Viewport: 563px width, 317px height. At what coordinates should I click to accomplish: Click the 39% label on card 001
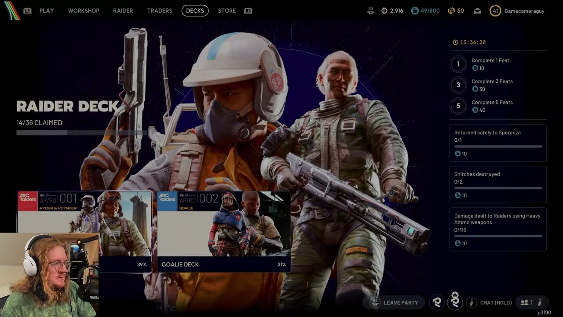[x=142, y=265]
